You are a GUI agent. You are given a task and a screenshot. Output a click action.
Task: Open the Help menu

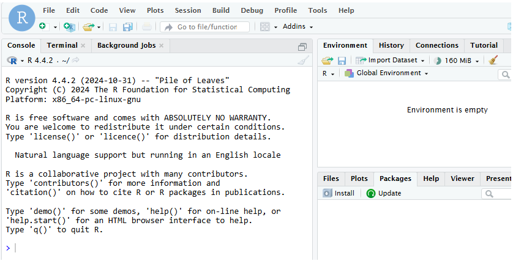[x=346, y=10]
